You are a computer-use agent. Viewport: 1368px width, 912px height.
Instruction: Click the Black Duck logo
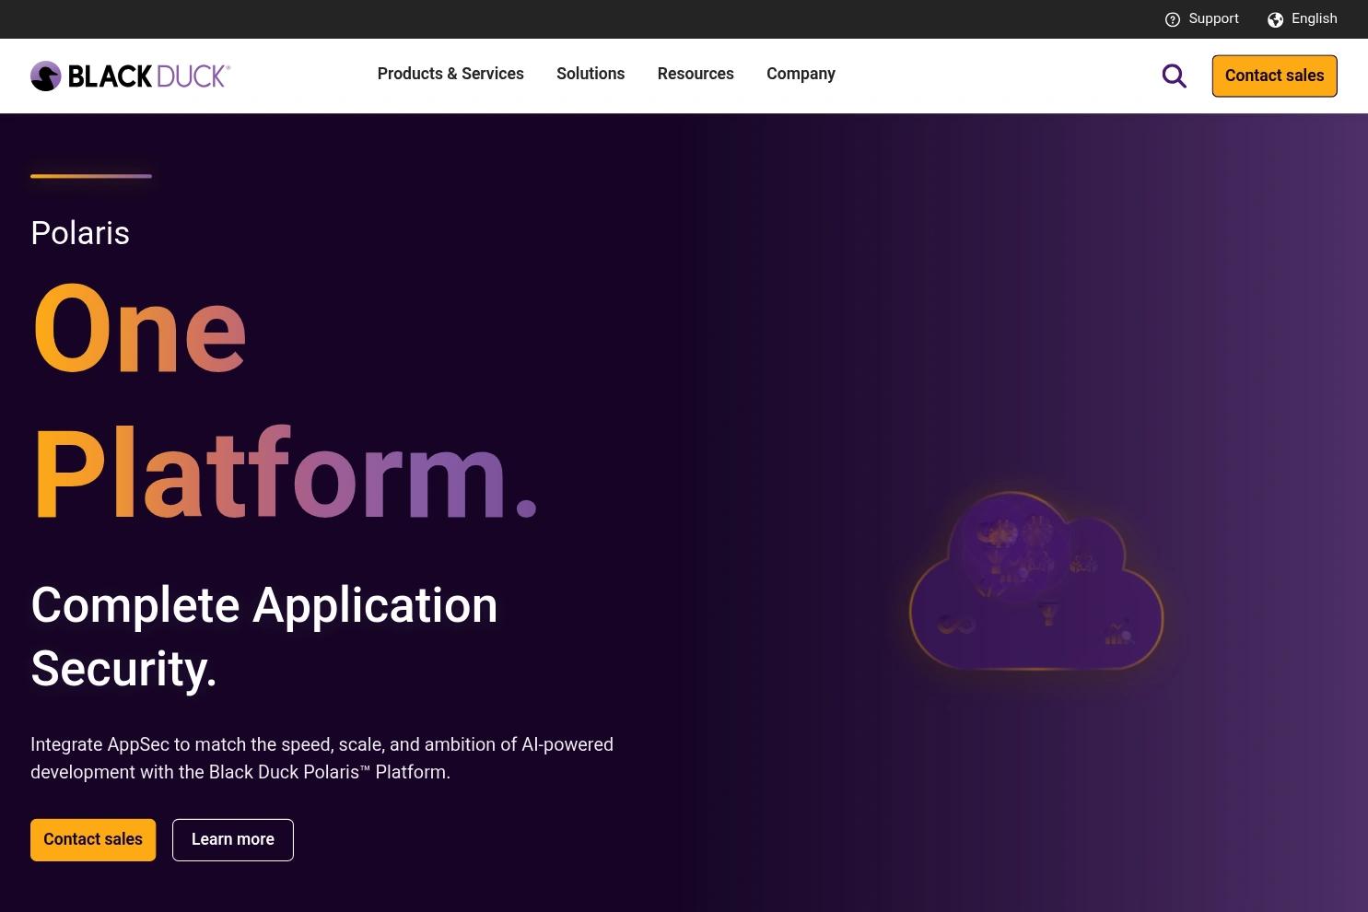click(130, 76)
